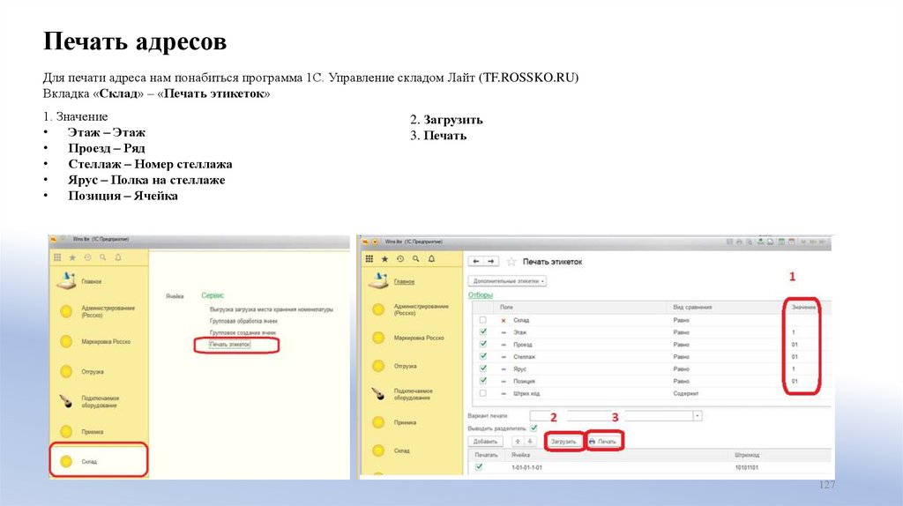The image size is (903, 506).
Task: Open Групповое создание ячеек link
Action: [x=243, y=332]
